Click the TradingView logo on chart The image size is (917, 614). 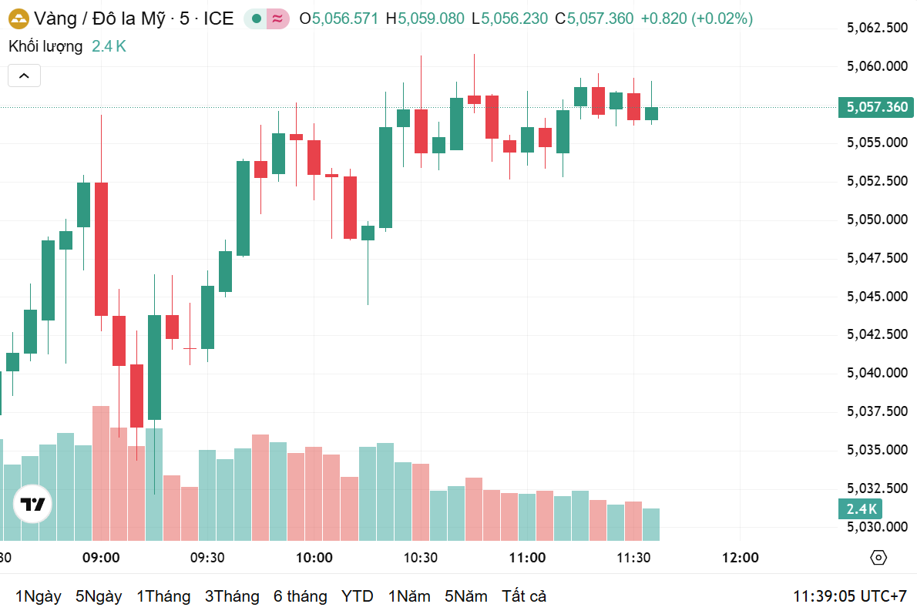click(x=32, y=505)
